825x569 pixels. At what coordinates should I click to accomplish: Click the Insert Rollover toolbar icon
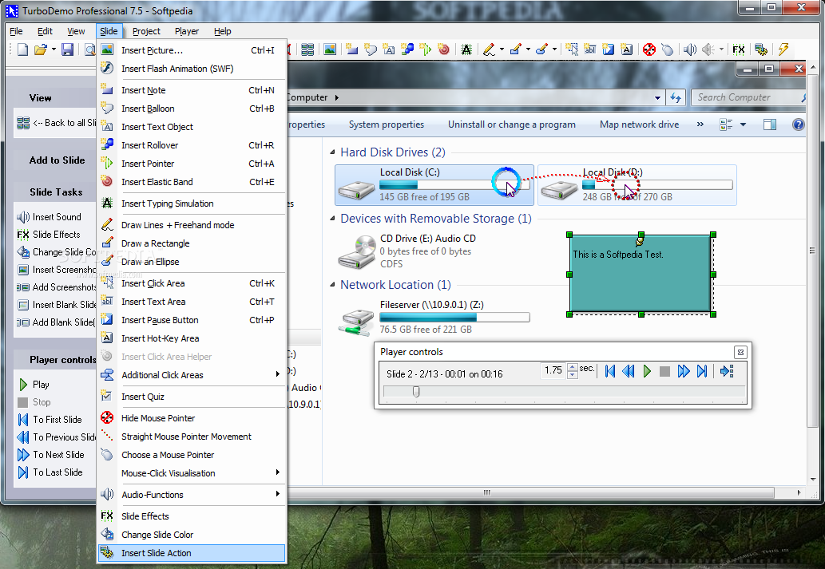click(407, 49)
